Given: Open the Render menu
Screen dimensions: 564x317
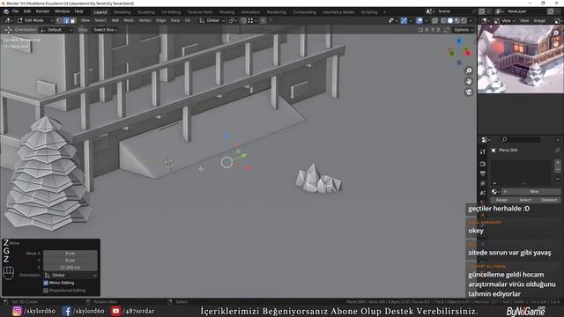Looking at the screenshot, I should [x=43, y=11].
